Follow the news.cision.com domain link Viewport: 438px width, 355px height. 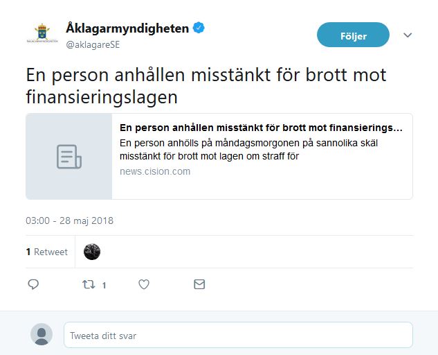pyautogui.click(x=155, y=171)
